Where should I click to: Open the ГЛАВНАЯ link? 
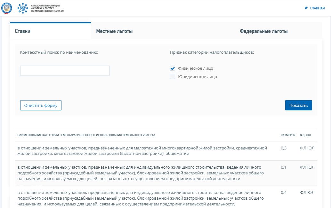tap(317, 8)
